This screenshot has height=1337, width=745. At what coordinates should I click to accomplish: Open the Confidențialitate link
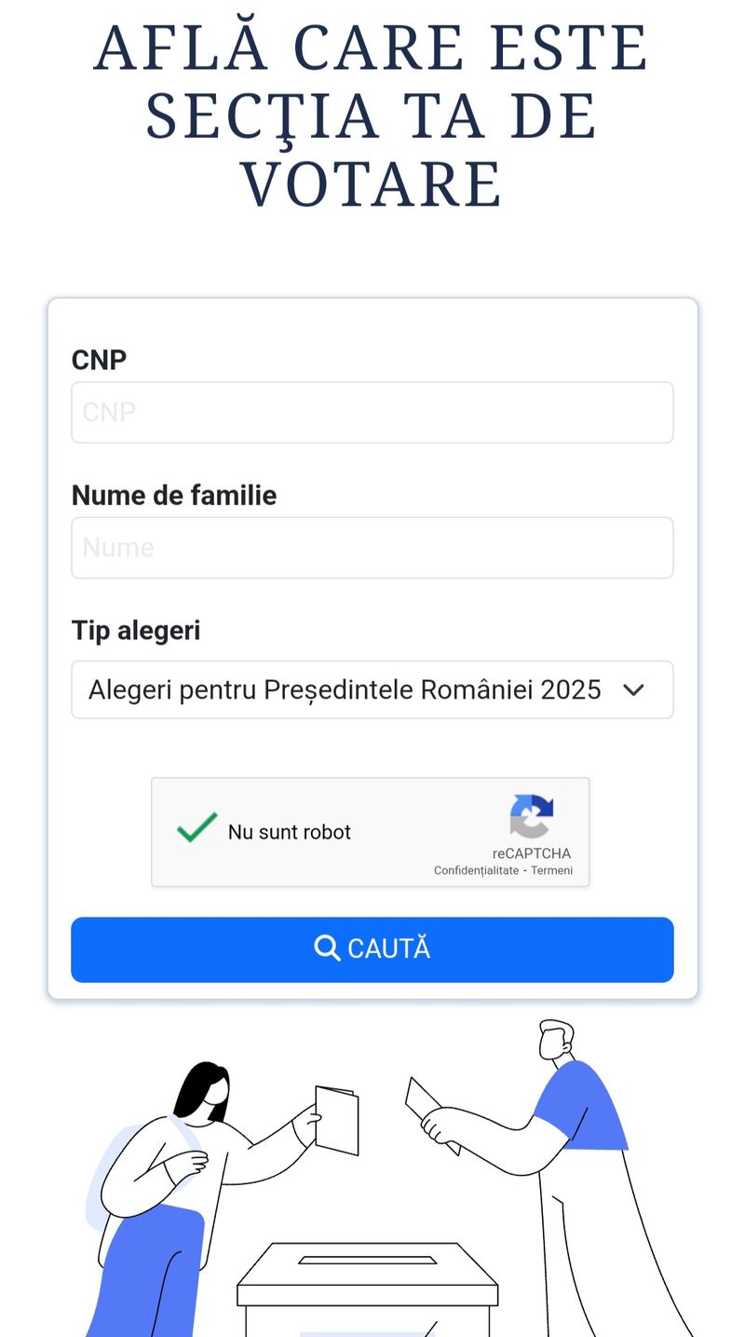pyautogui.click(x=476, y=870)
